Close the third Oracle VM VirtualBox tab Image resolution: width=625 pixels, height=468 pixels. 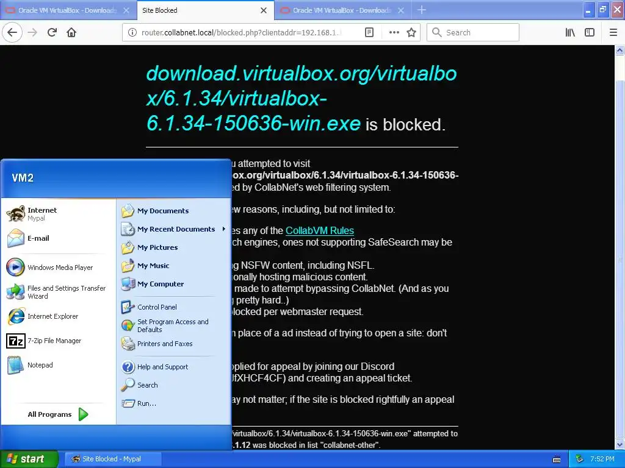[x=401, y=10]
